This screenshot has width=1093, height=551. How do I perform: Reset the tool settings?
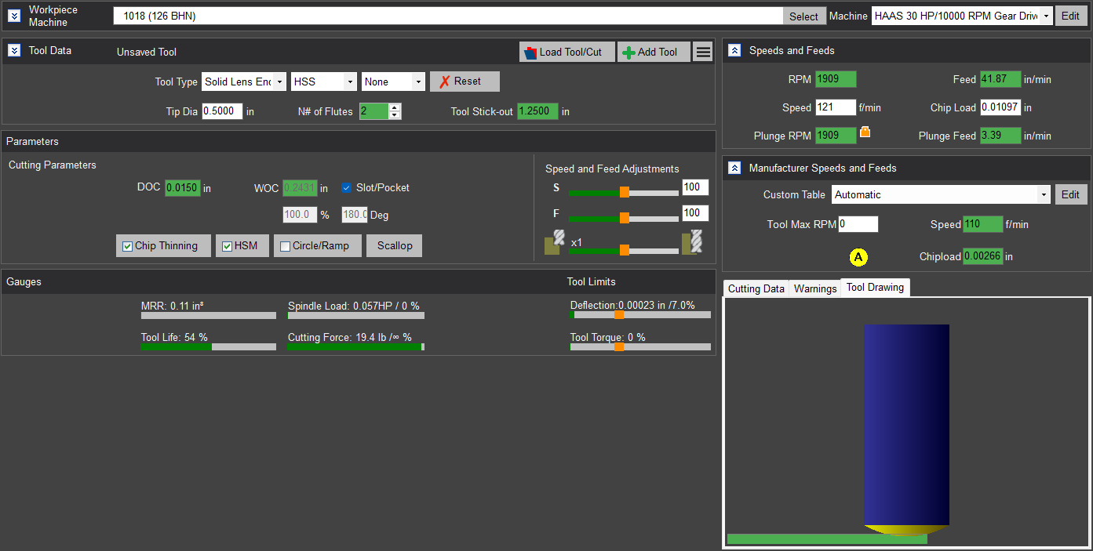(465, 82)
